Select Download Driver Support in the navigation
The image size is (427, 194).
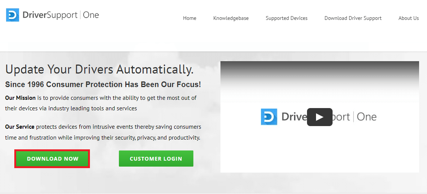[353, 18]
